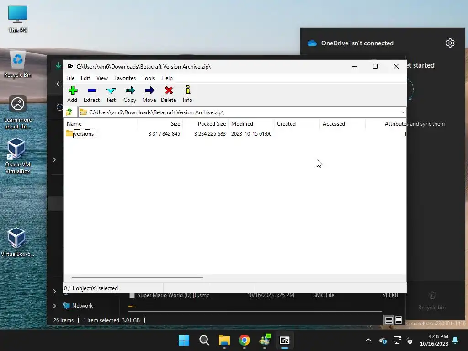Viewport: 468px width, 351px height.
Task: Click the red Delete icon
Action: point(169,94)
